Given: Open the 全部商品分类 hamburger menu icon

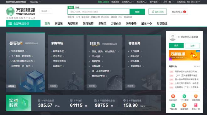Looking at the screenshot, I should 10,23.
